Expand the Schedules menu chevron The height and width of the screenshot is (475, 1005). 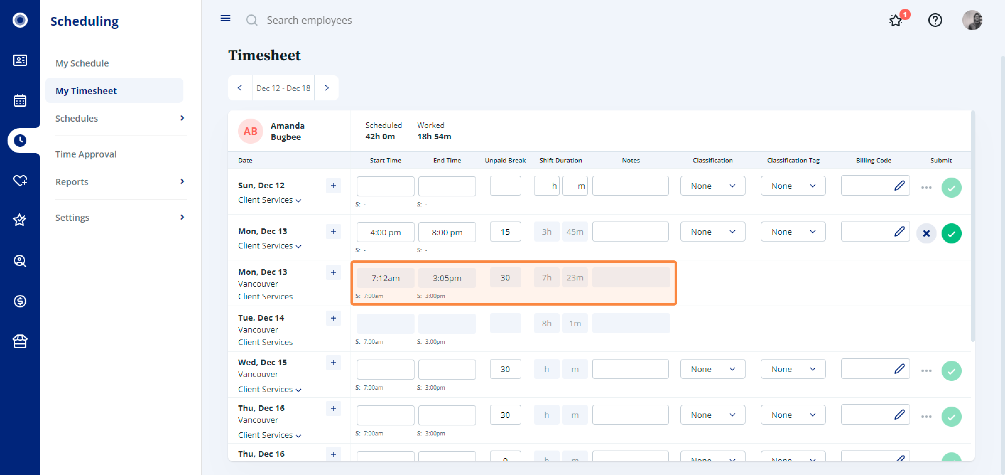[182, 118]
